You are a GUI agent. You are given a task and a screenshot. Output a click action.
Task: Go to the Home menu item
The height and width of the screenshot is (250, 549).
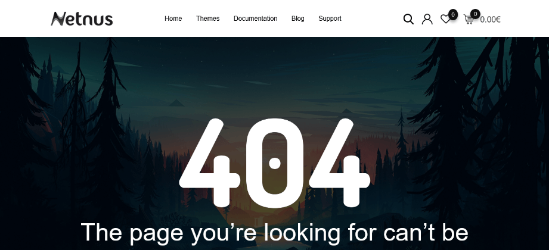coord(173,18)
